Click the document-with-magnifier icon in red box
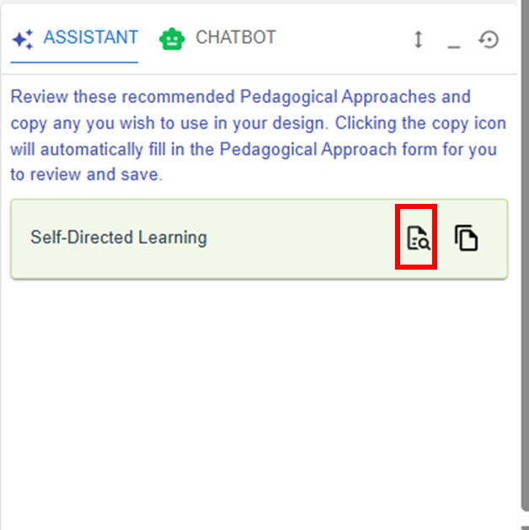Image resolution: width=529 pixels, height=530 pixels. point(417,238)
